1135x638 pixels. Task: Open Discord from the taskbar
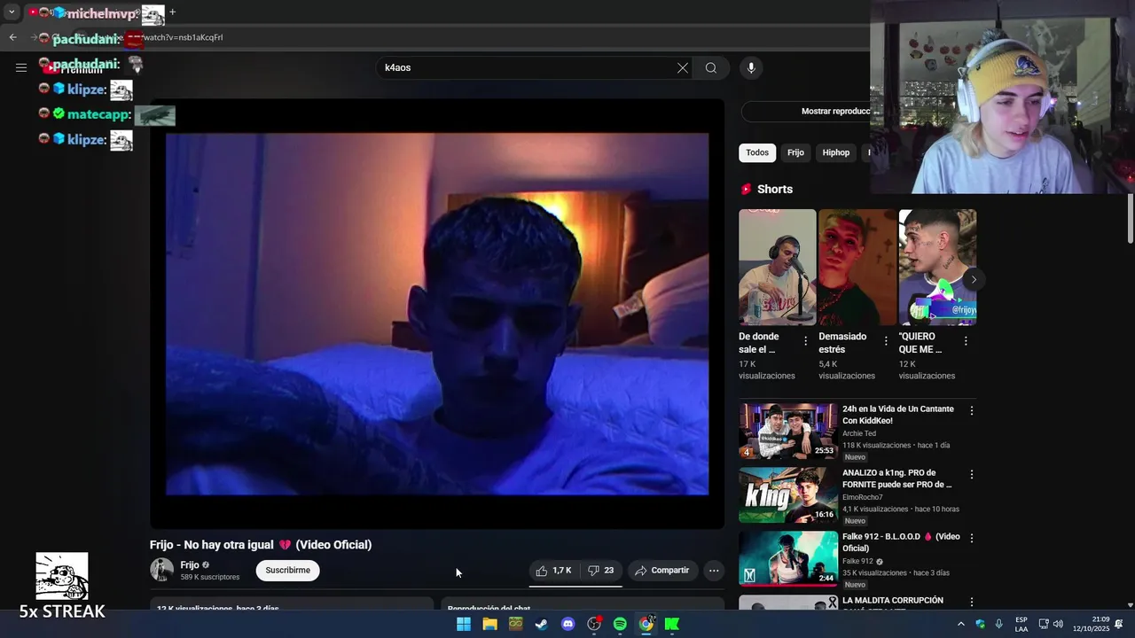(567, 624)
